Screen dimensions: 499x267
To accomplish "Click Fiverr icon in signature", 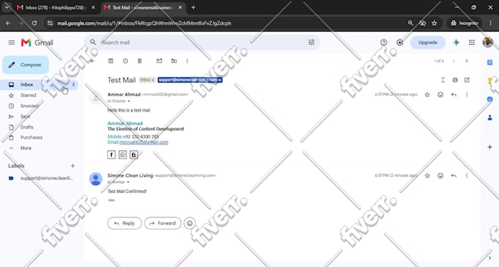I will pyautogui.click(x=134, y=155).
